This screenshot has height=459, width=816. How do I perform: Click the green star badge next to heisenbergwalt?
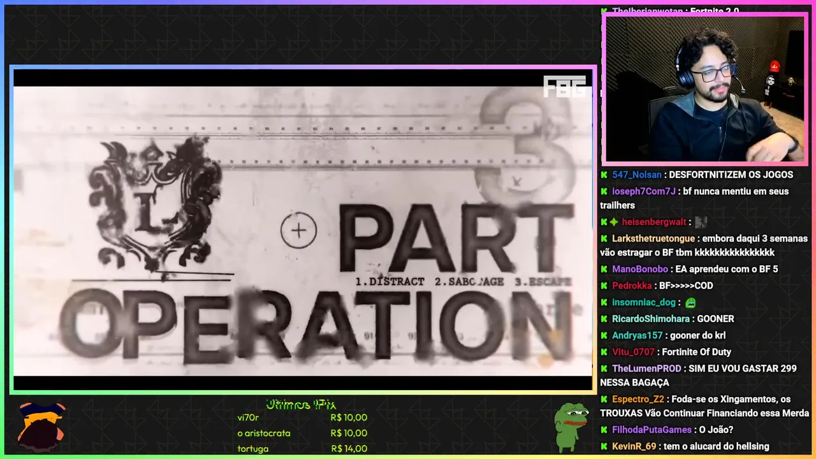click(614, 222)
